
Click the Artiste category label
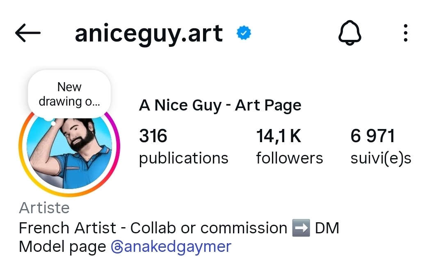click(44, 208)
